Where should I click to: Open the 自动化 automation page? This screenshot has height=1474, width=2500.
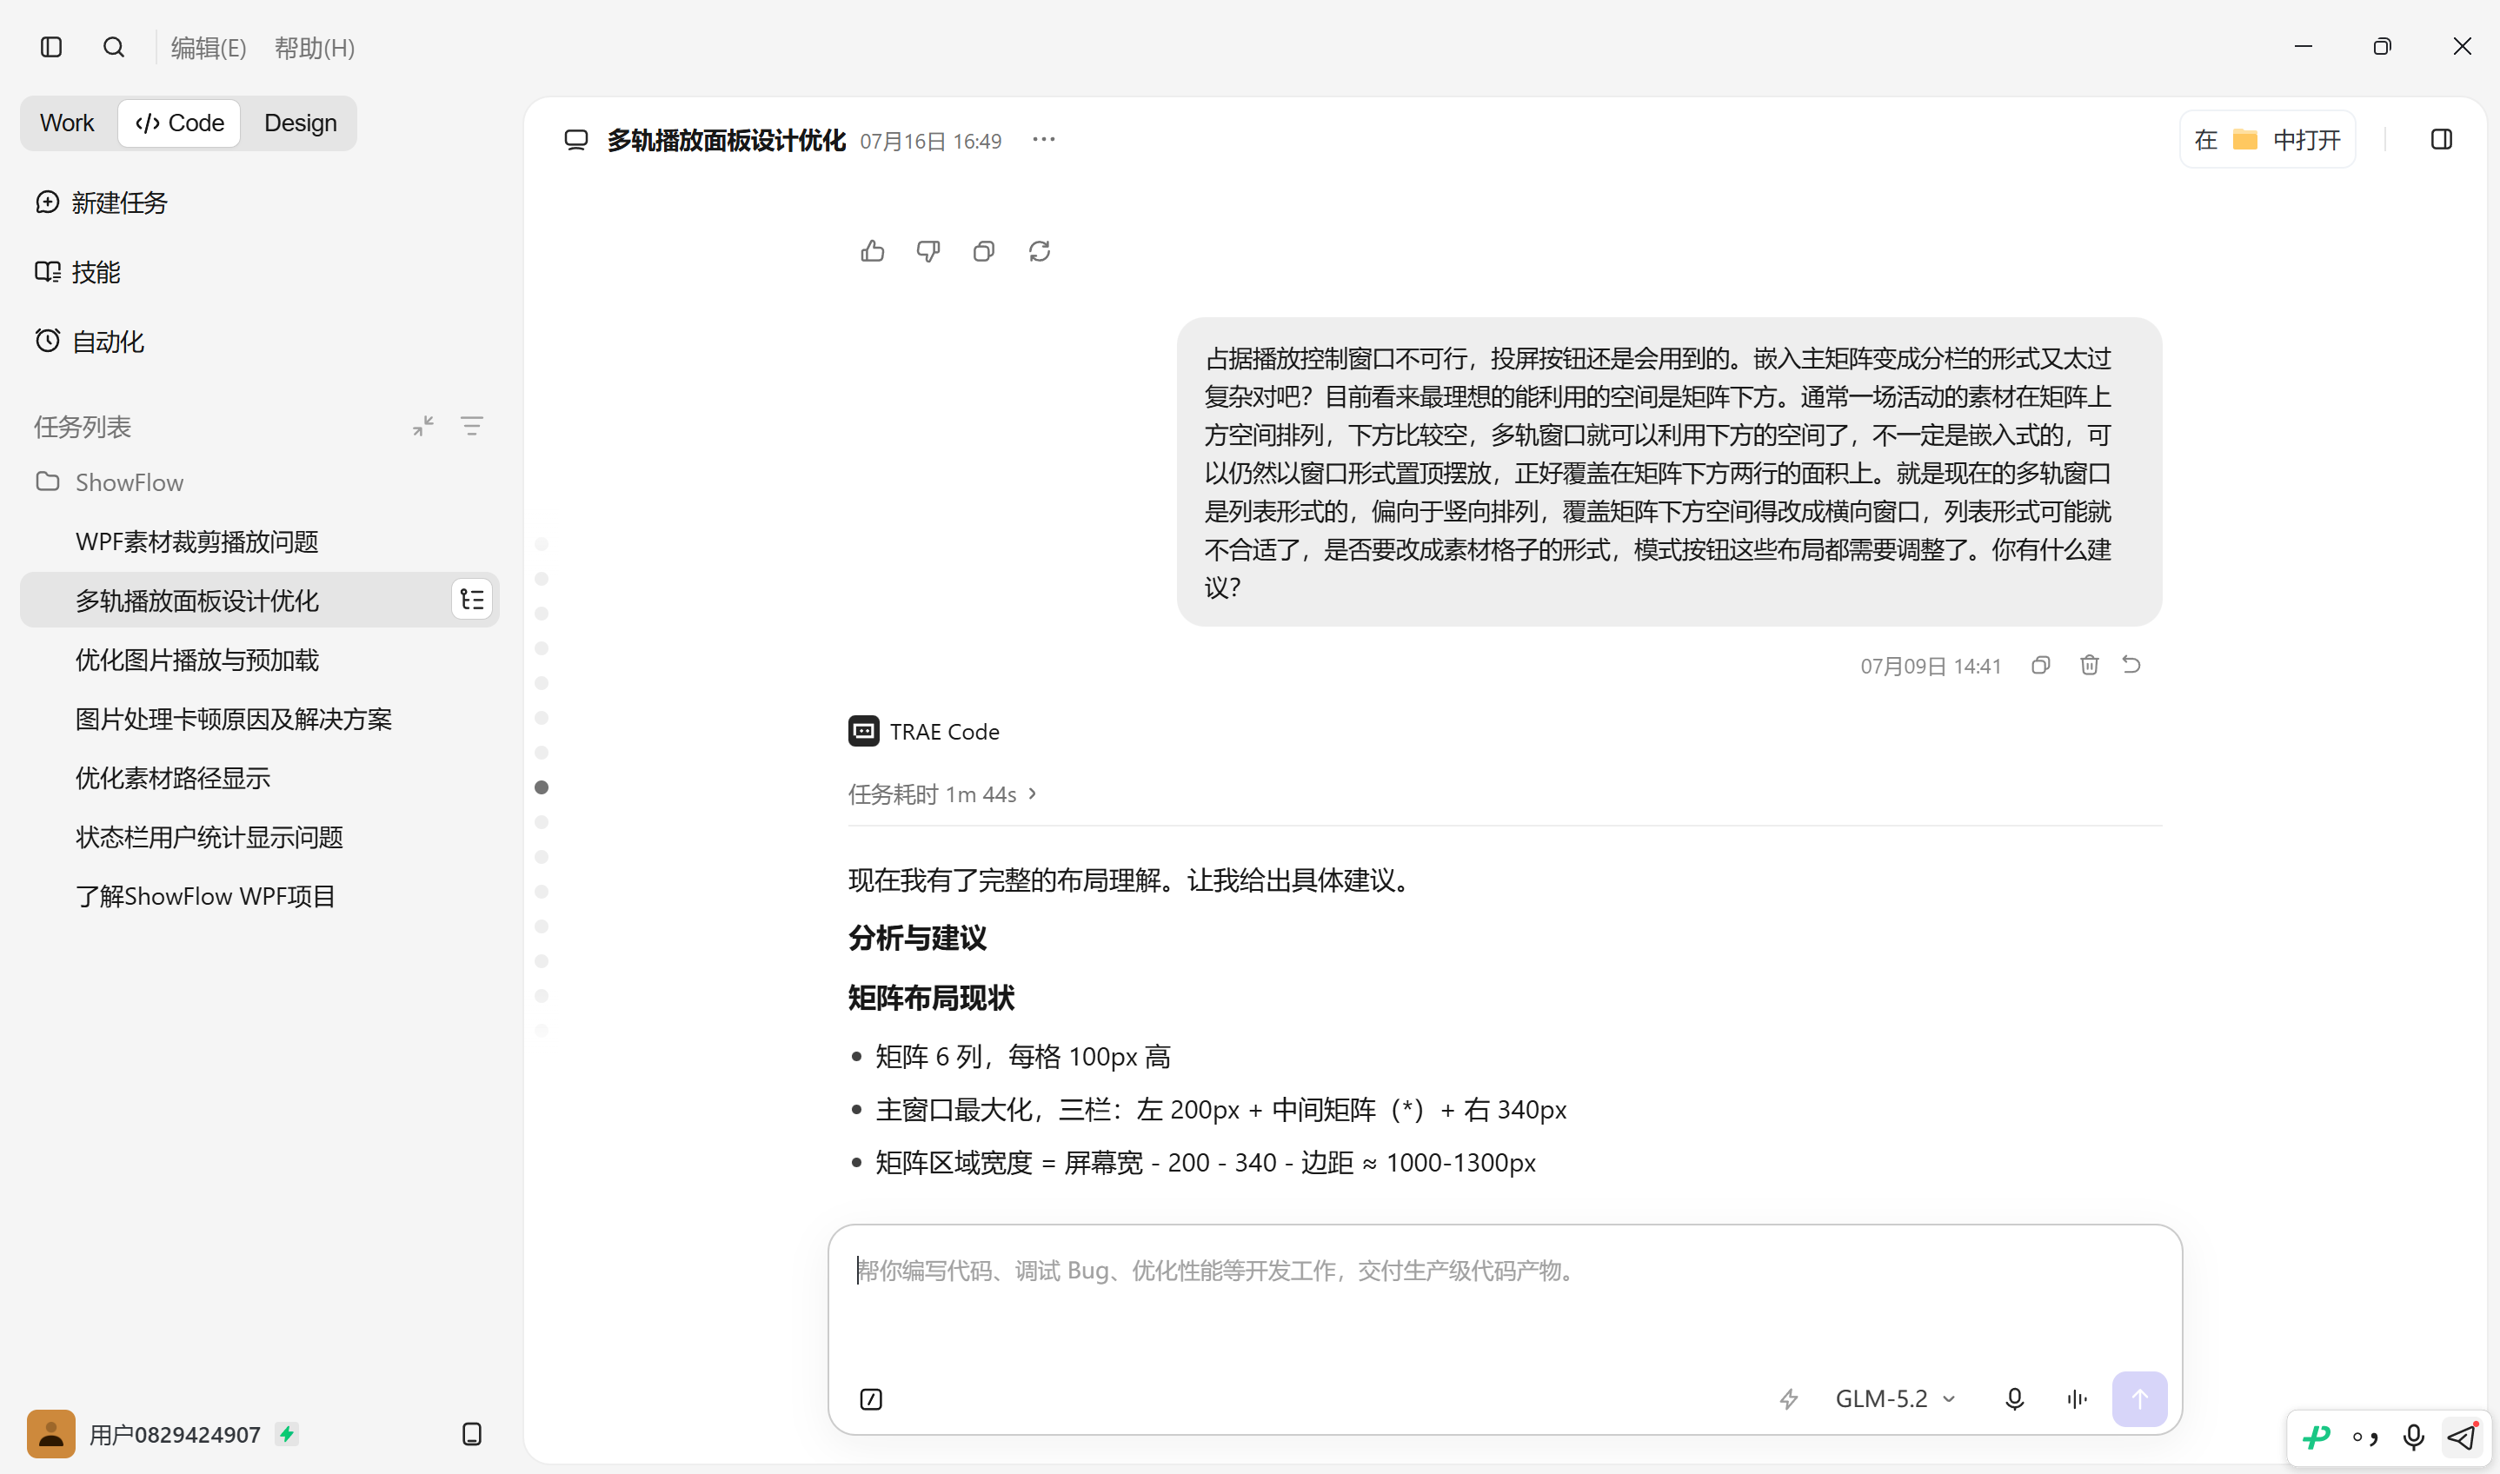(90, 342)
